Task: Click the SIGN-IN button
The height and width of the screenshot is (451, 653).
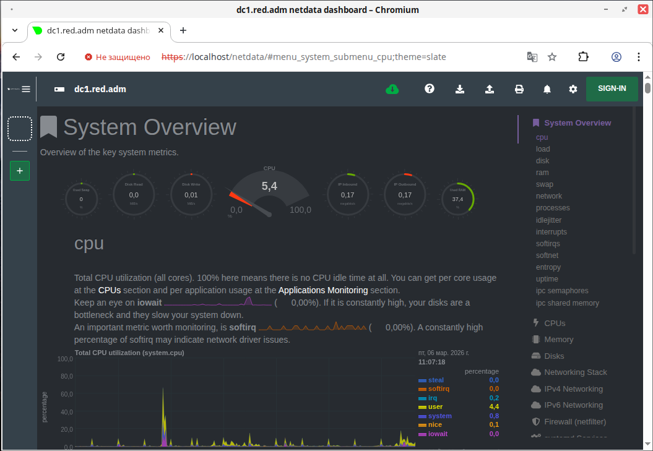Action: (x=612, y=88)
